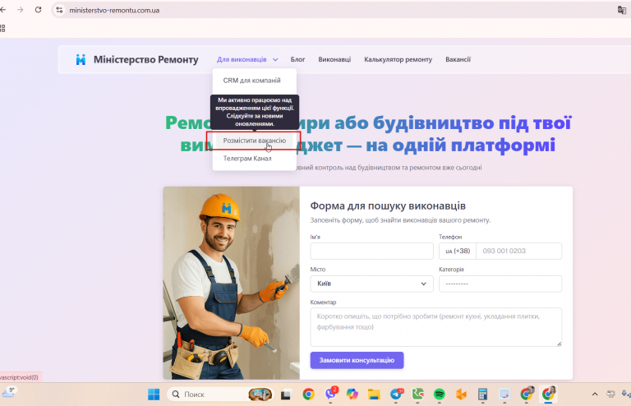Select Розмістити вакансію menu item
The height and width of the screenshot is (406, 631).
pos(255,141)
